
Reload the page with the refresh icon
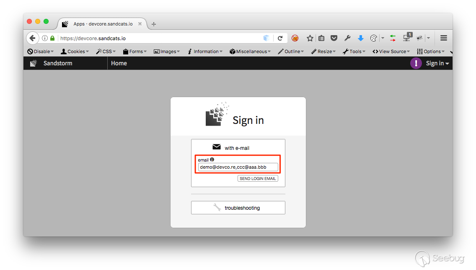pyautogui.click(x=280, y=38)
